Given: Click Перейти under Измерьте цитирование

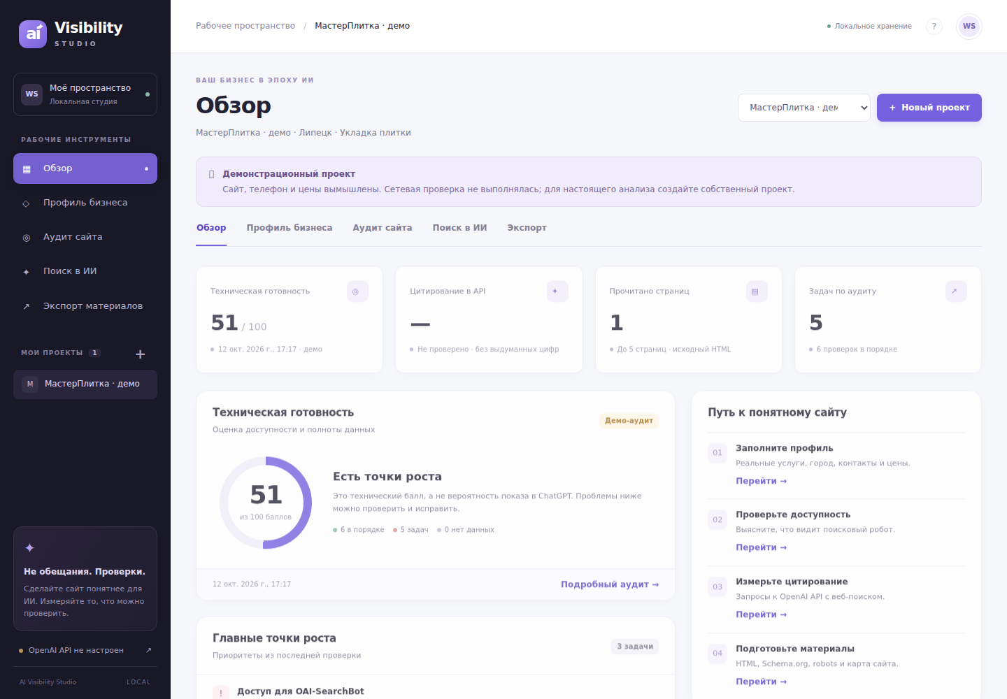Looking at the screenshot, I should [x=762, y=614].
